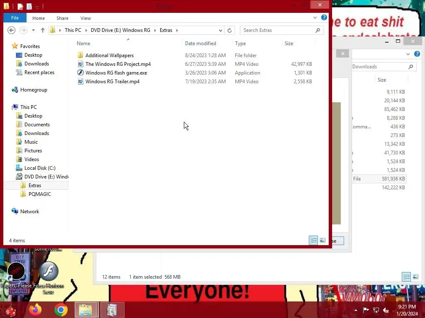Expand the breadcrumb arrow after Extras
Screen dimensions: 425x318
tap(177, 30)
